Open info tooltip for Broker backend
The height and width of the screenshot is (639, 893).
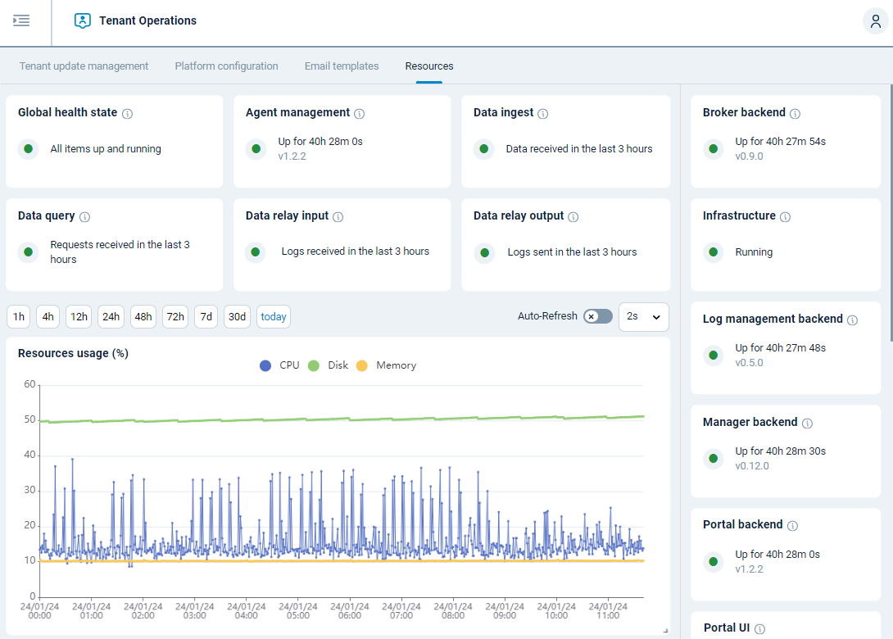coord(795,114)
